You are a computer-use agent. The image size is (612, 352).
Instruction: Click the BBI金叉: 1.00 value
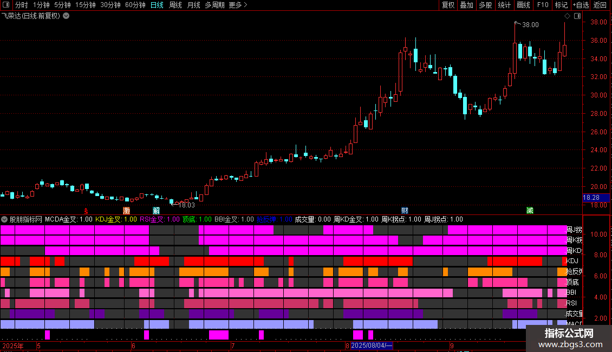tap(234, 219)
